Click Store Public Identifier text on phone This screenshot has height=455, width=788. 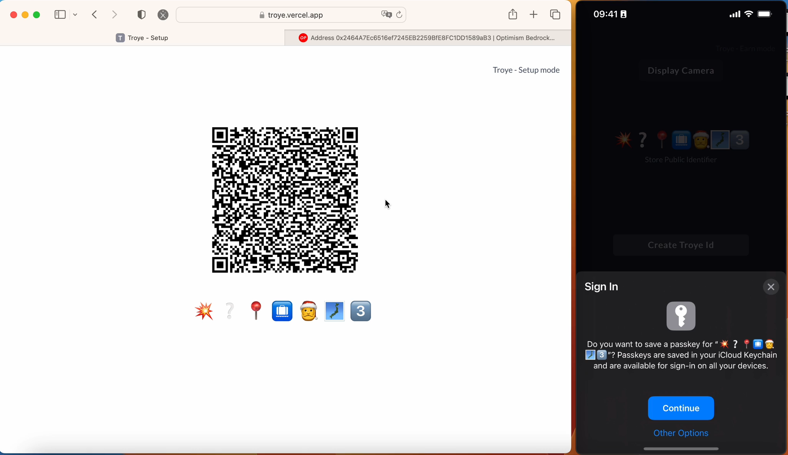pos(681,160)
